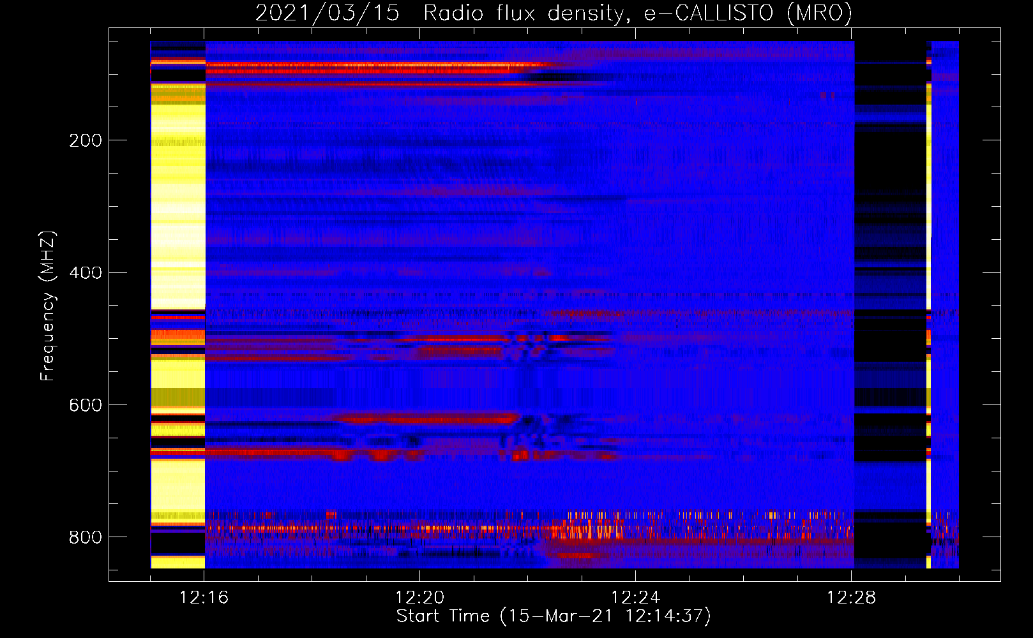This screenshot has width=1033, height=638.
Task: Click the 600 frequency tick label
Action: 86,406
